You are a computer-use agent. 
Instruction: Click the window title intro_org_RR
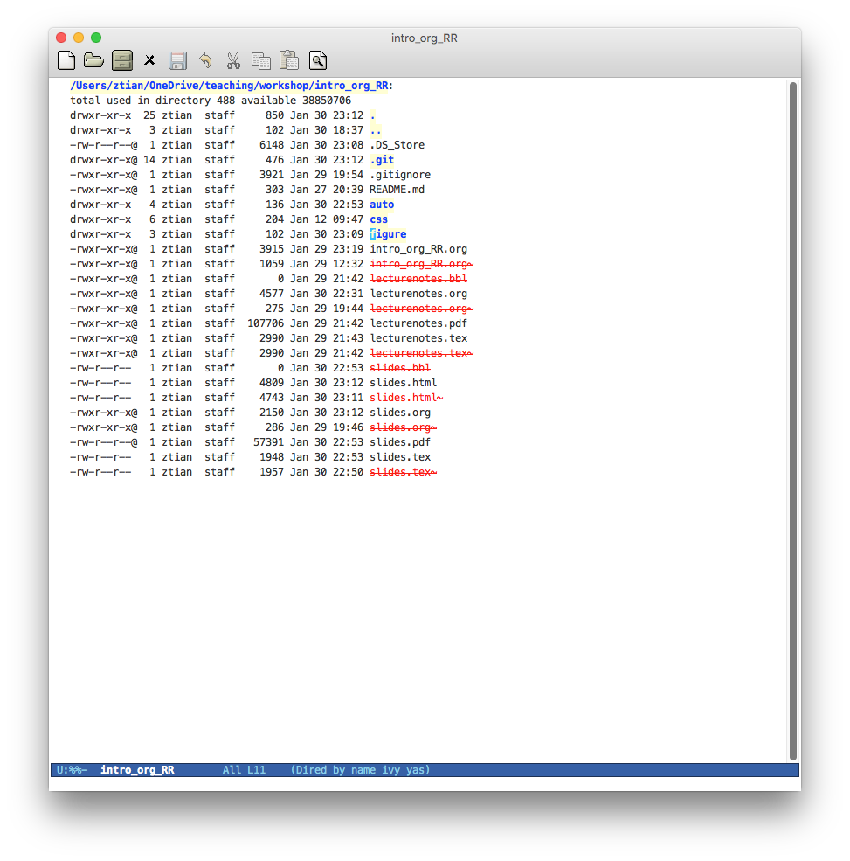(425, 38)
